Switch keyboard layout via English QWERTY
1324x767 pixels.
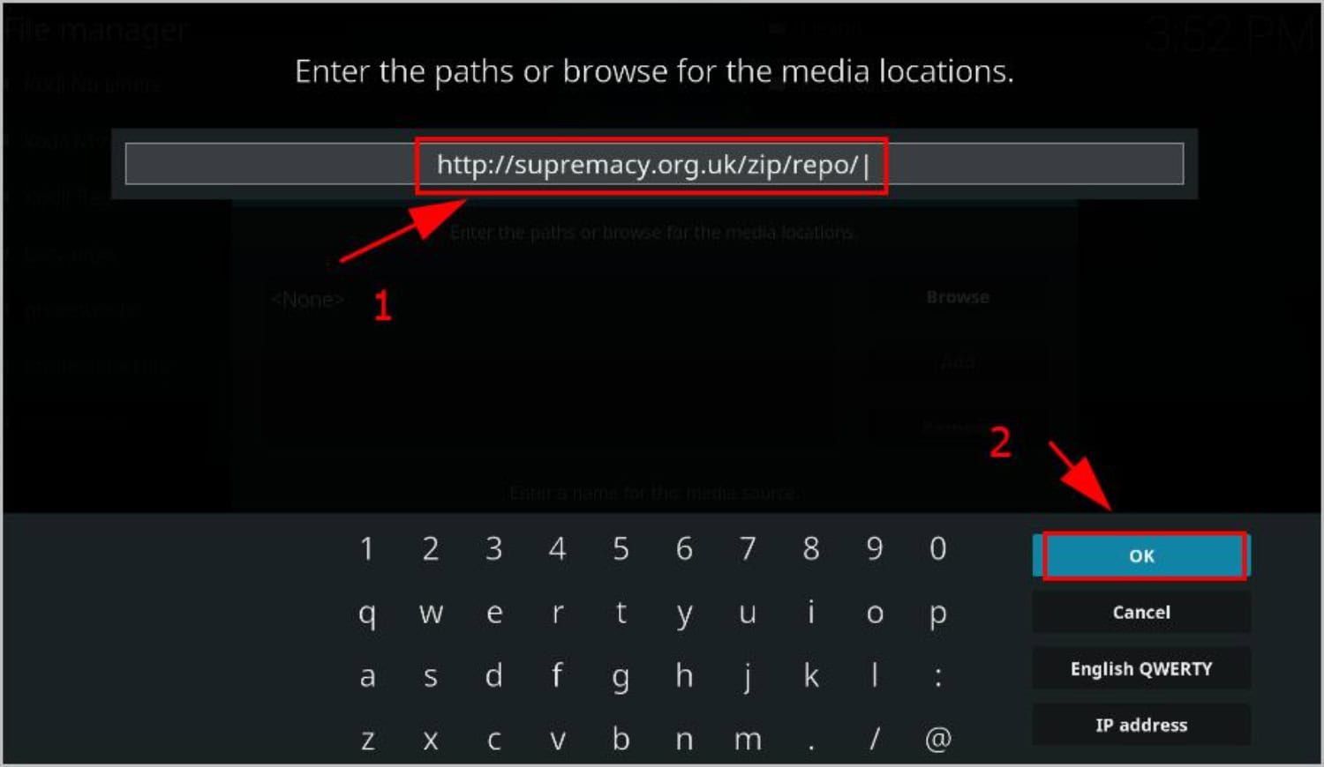1141,668
